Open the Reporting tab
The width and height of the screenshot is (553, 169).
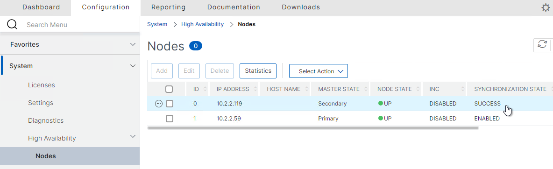(x=168, y=7)
